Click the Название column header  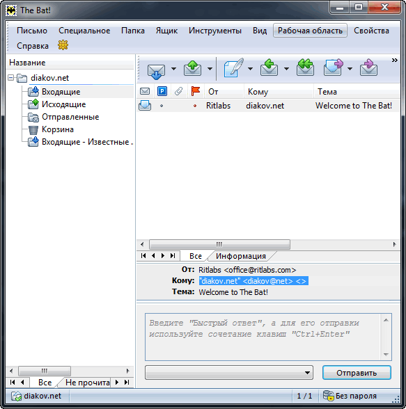tap(70, 63)
